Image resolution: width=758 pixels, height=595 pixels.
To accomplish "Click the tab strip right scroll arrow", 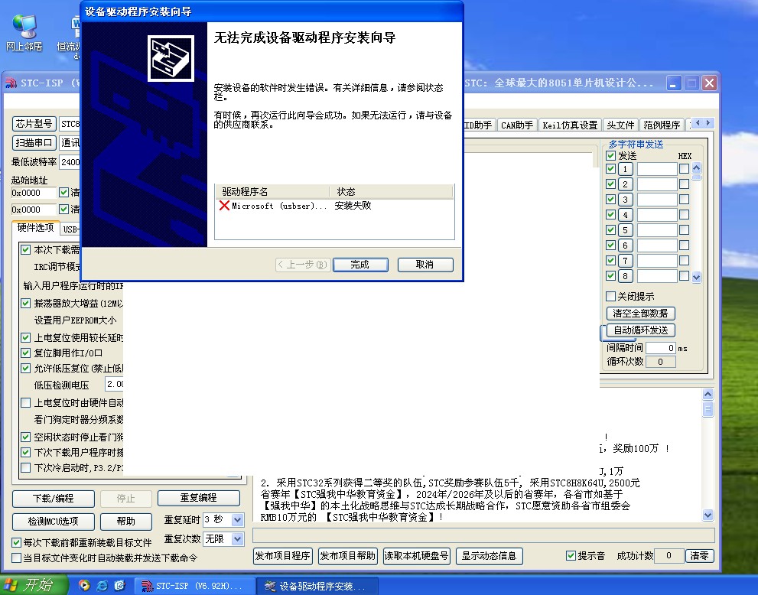I will pyautogui.click(x=708, y=123).
